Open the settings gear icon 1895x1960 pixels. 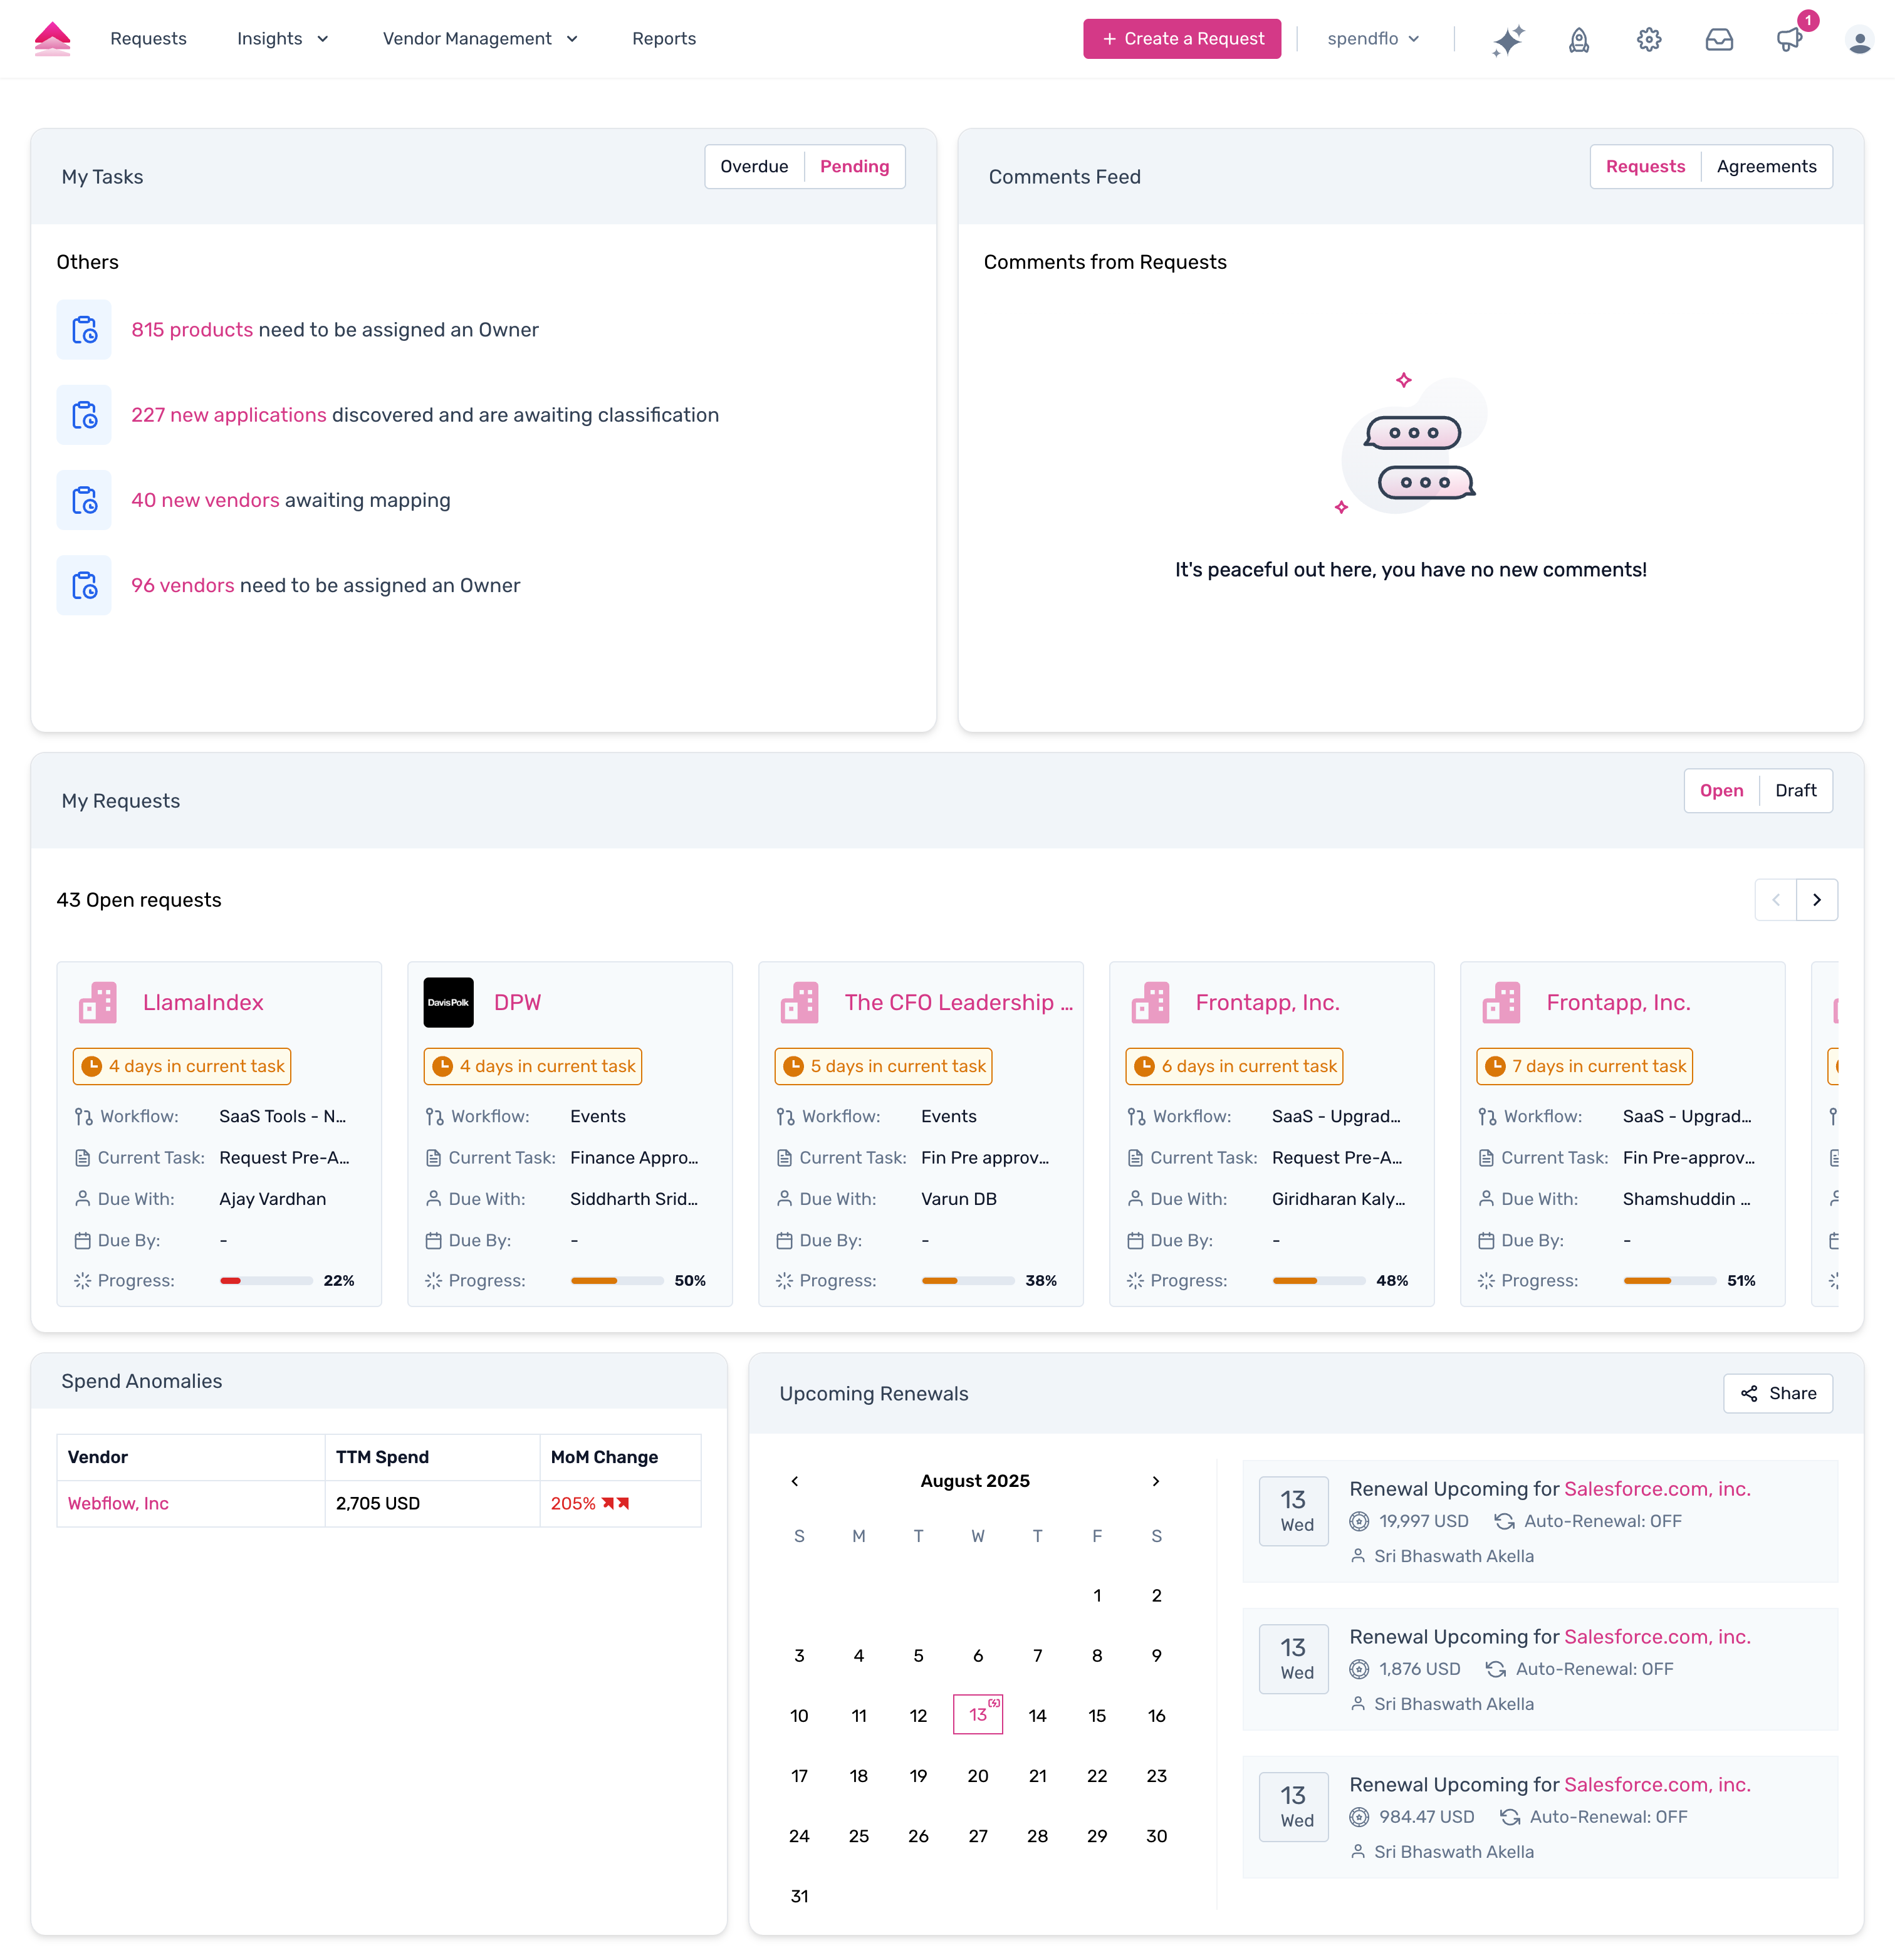tap(1649, 40)
